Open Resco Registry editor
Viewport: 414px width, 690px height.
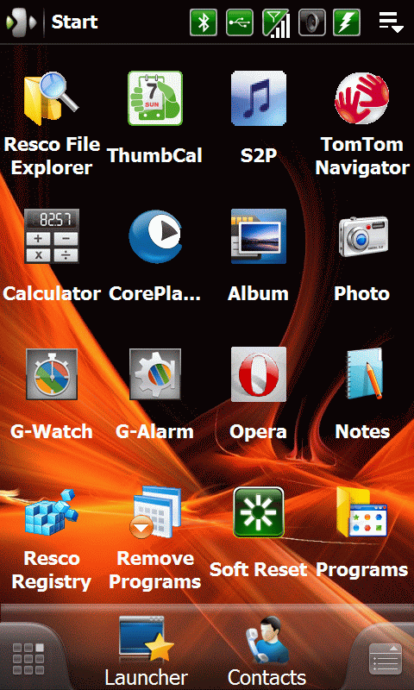click(x=52, y=511)
